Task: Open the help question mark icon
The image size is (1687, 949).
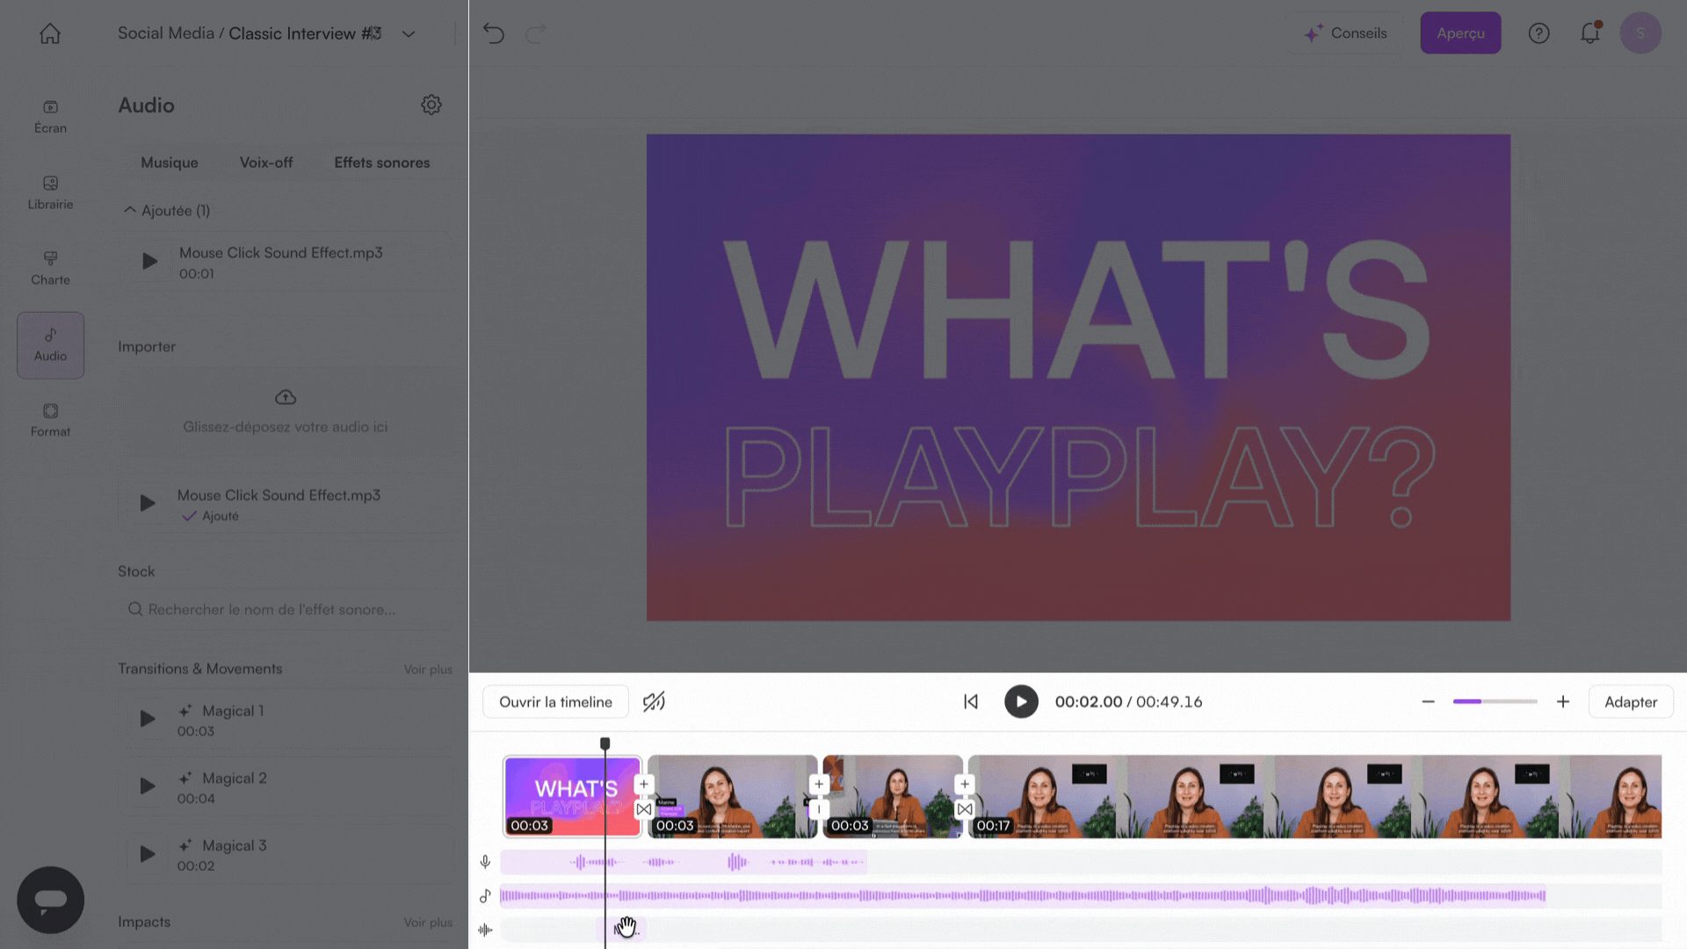Action: [1539, 33]
